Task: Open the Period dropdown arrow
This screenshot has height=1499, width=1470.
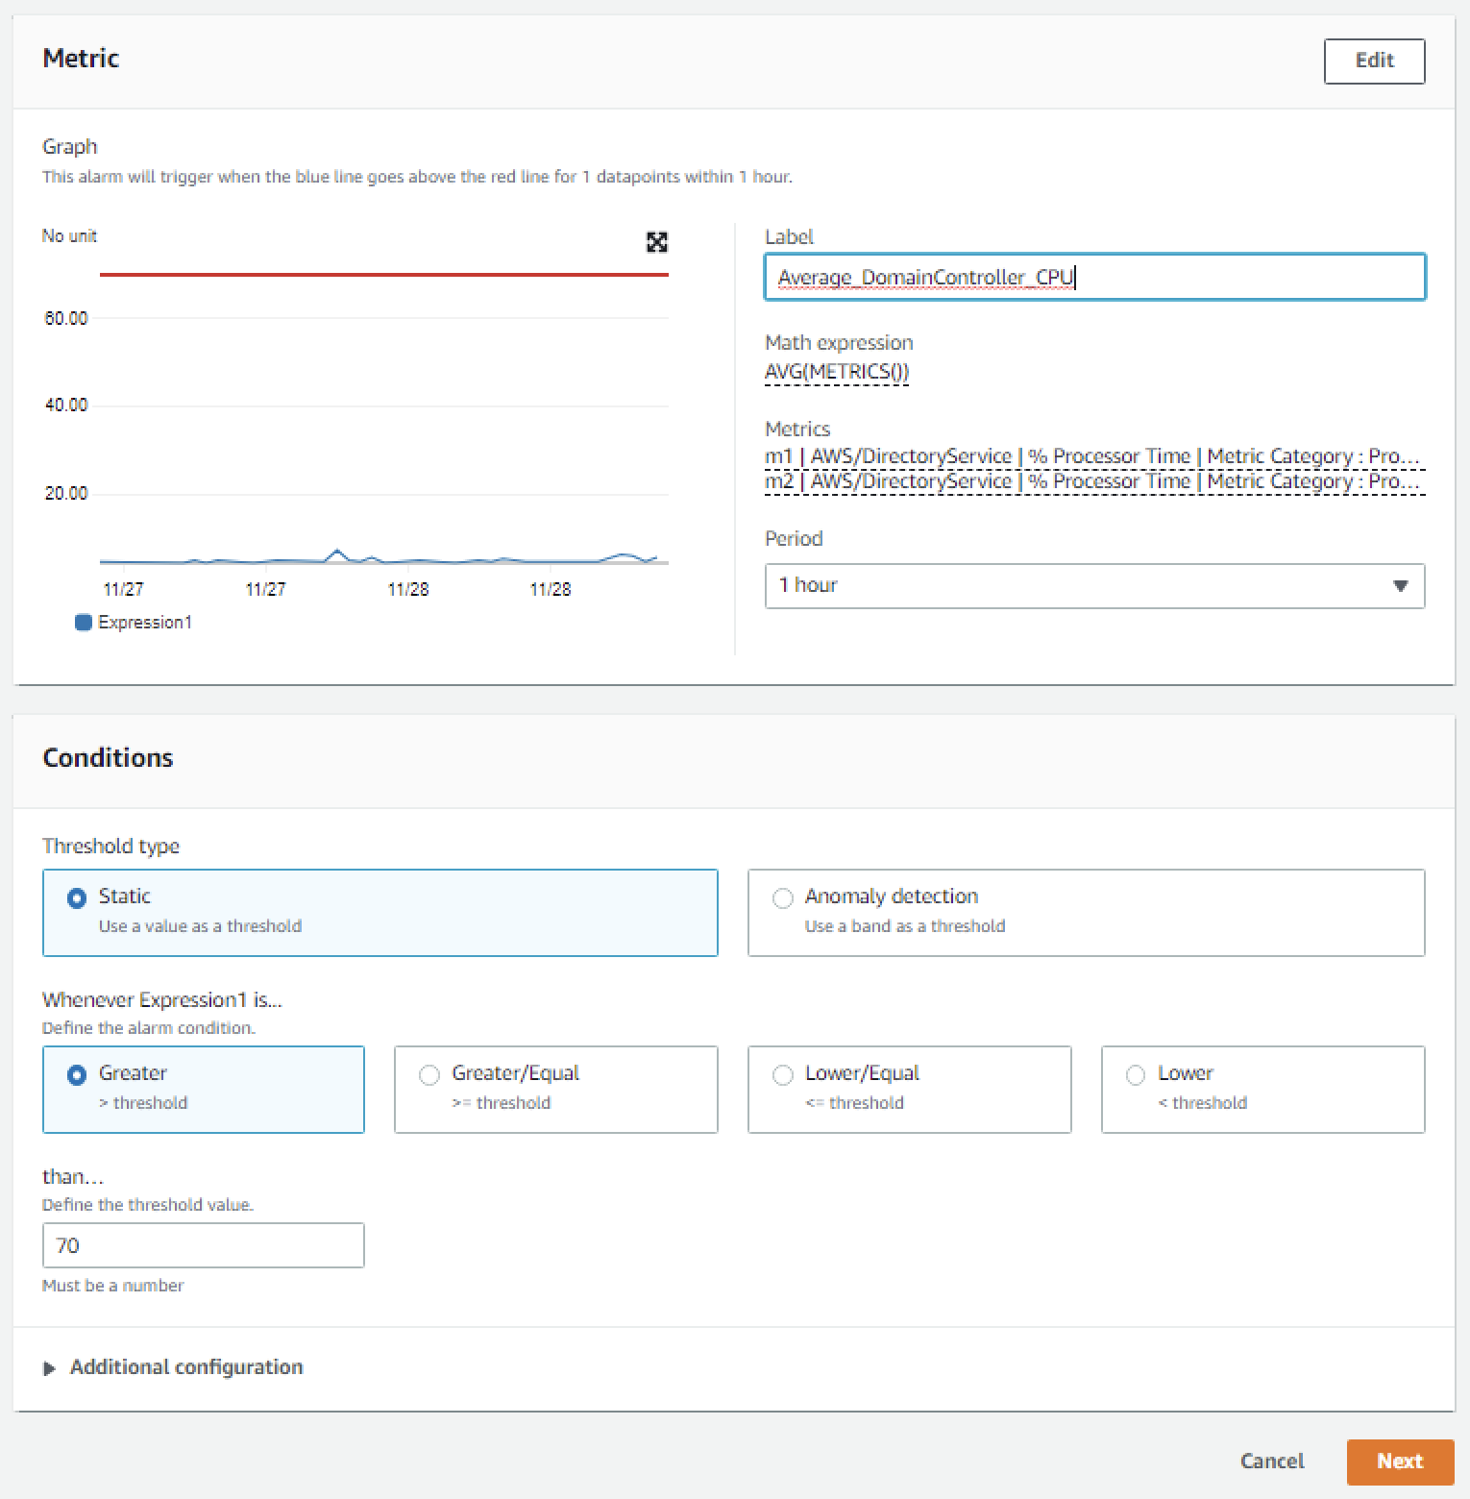Action: [x=1401, y=585]
